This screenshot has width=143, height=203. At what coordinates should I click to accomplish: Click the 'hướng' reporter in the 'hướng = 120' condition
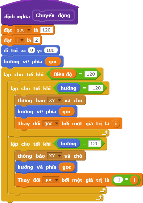coord(68,144)
